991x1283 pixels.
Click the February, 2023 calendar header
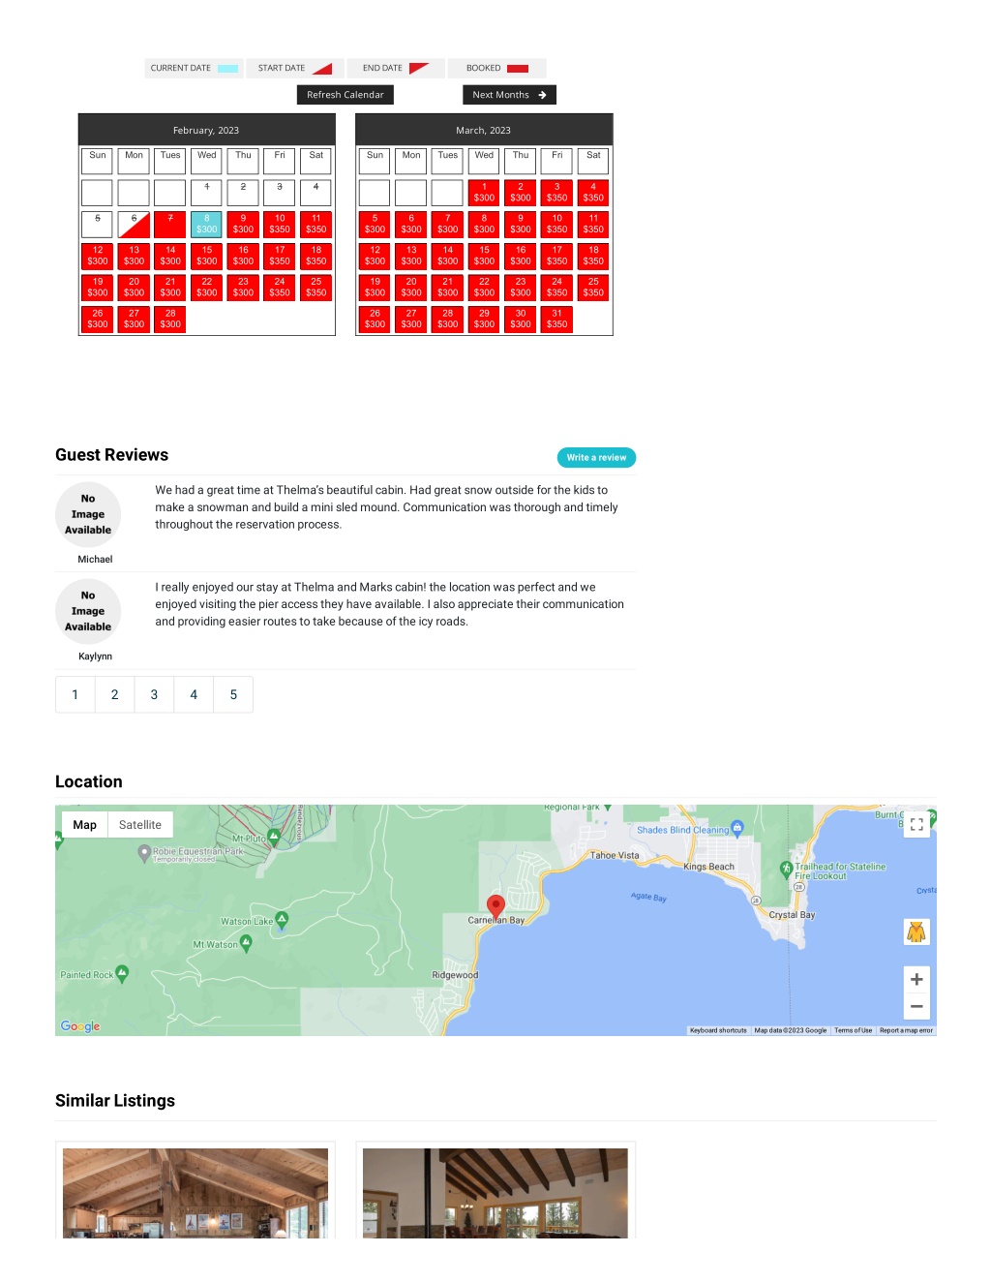[206, 130]
